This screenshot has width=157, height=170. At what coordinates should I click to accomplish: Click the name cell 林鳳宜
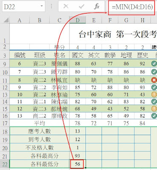59,80
